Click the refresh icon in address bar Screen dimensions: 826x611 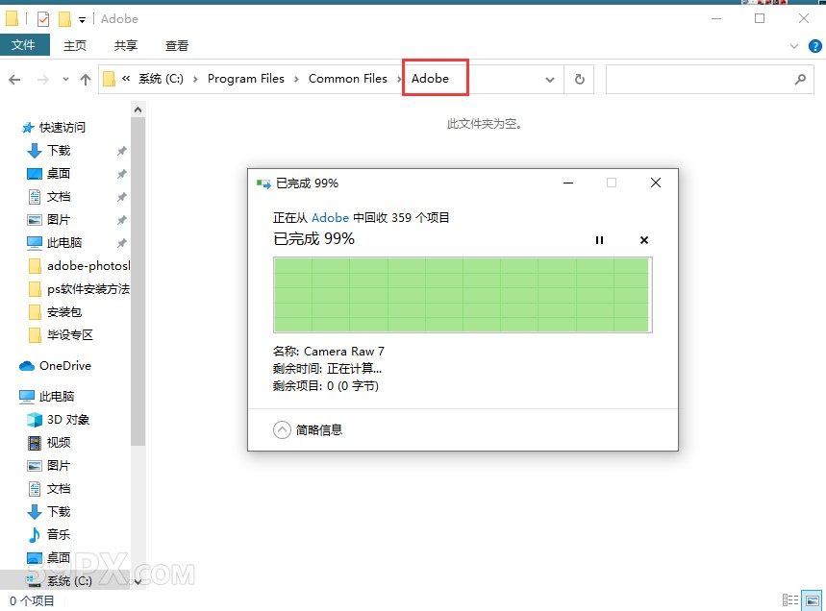click(580, 79)
